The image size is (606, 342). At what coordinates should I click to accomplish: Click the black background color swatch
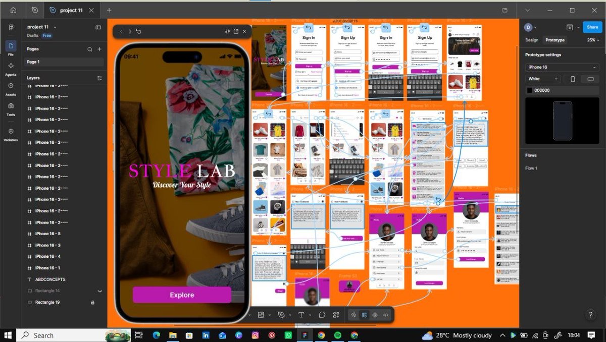(x=529, y=90)
